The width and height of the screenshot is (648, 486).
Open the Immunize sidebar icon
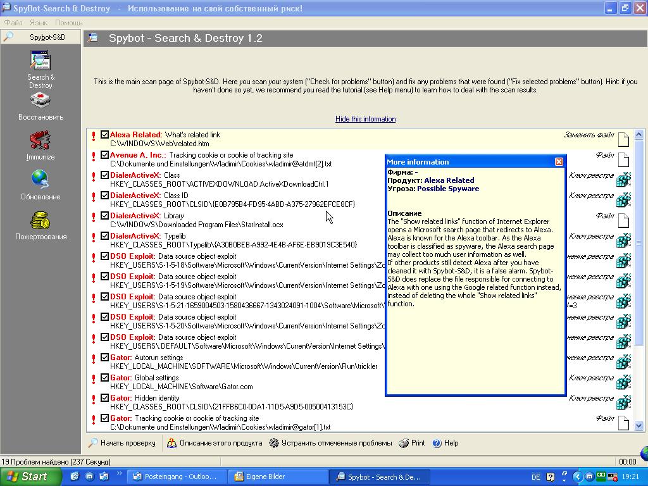[40, 140]
